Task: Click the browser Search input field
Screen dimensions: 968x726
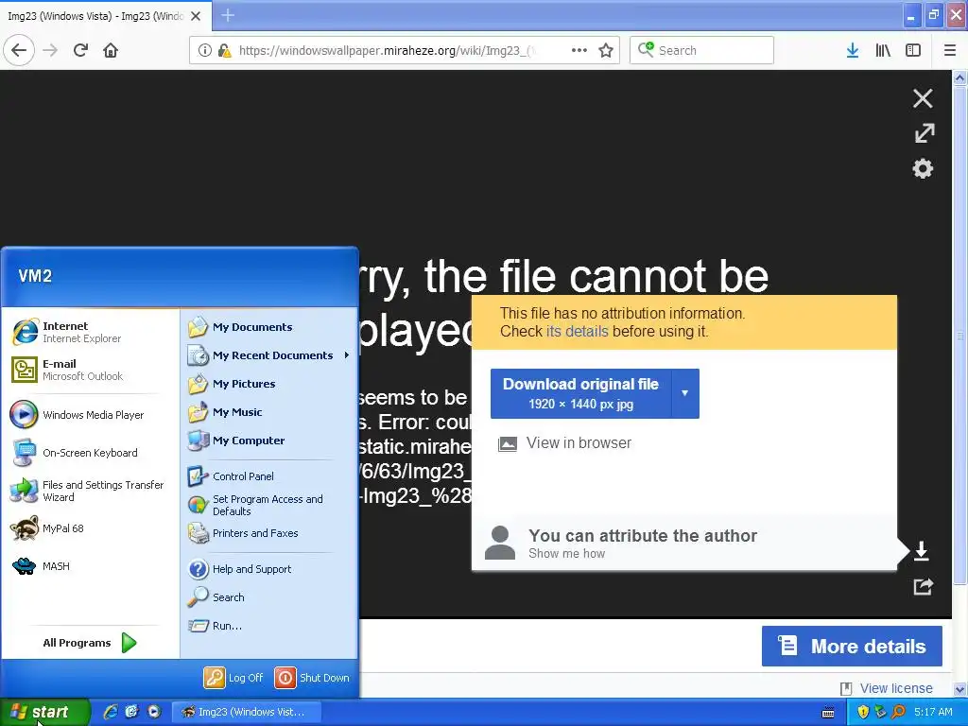Action: point(702,51)
